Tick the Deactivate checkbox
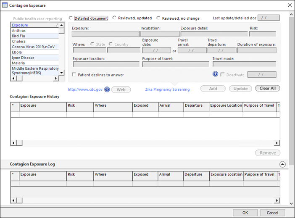This screenshot has height=218, width=295. pyautogui.click(x=222, y=74)
